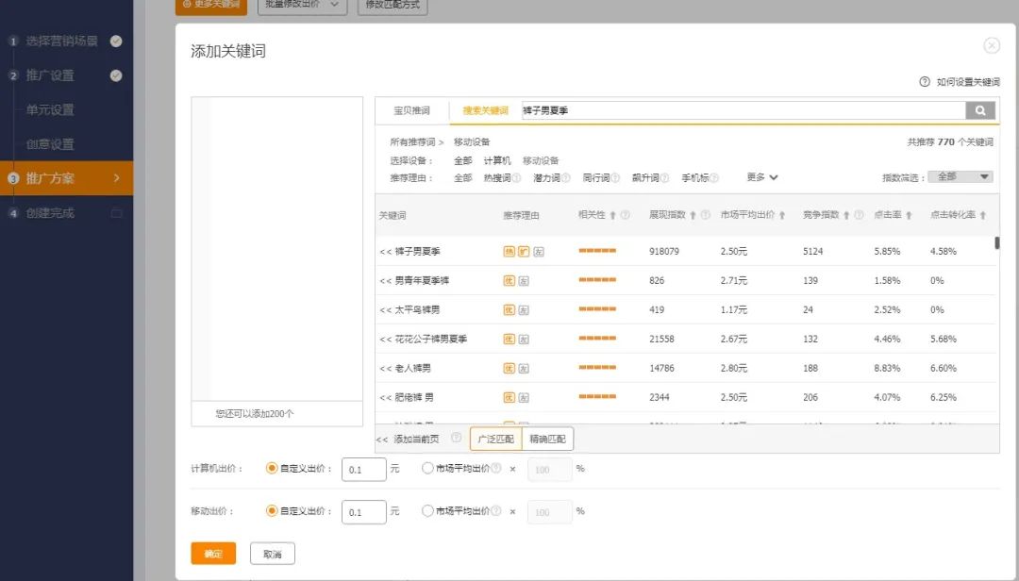Click the 优 tag next to 太平鸟裤男
This screenshot has width=1019, height=581.
pyautogui.click(x=508, y=310)
